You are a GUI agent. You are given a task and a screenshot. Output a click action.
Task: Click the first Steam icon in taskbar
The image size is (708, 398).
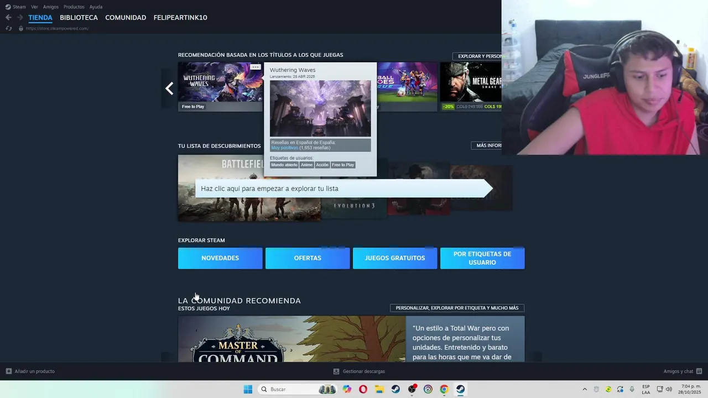(x=395, y=389)
